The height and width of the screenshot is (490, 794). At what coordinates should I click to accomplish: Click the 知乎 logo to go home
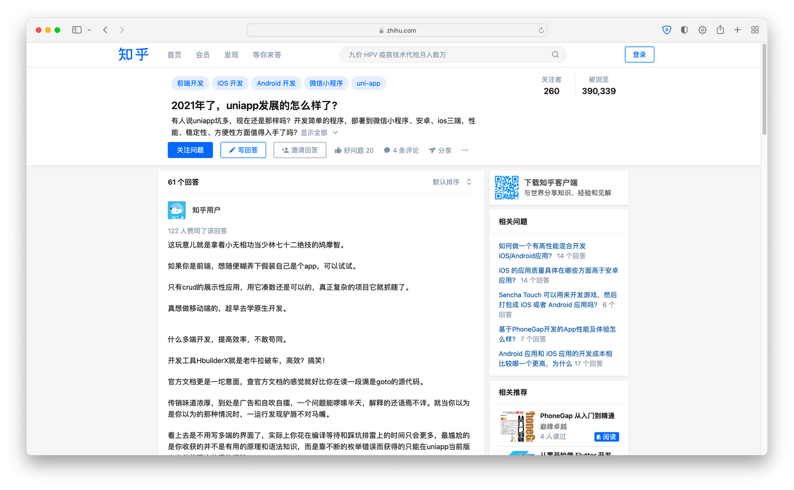pos(133,55)
